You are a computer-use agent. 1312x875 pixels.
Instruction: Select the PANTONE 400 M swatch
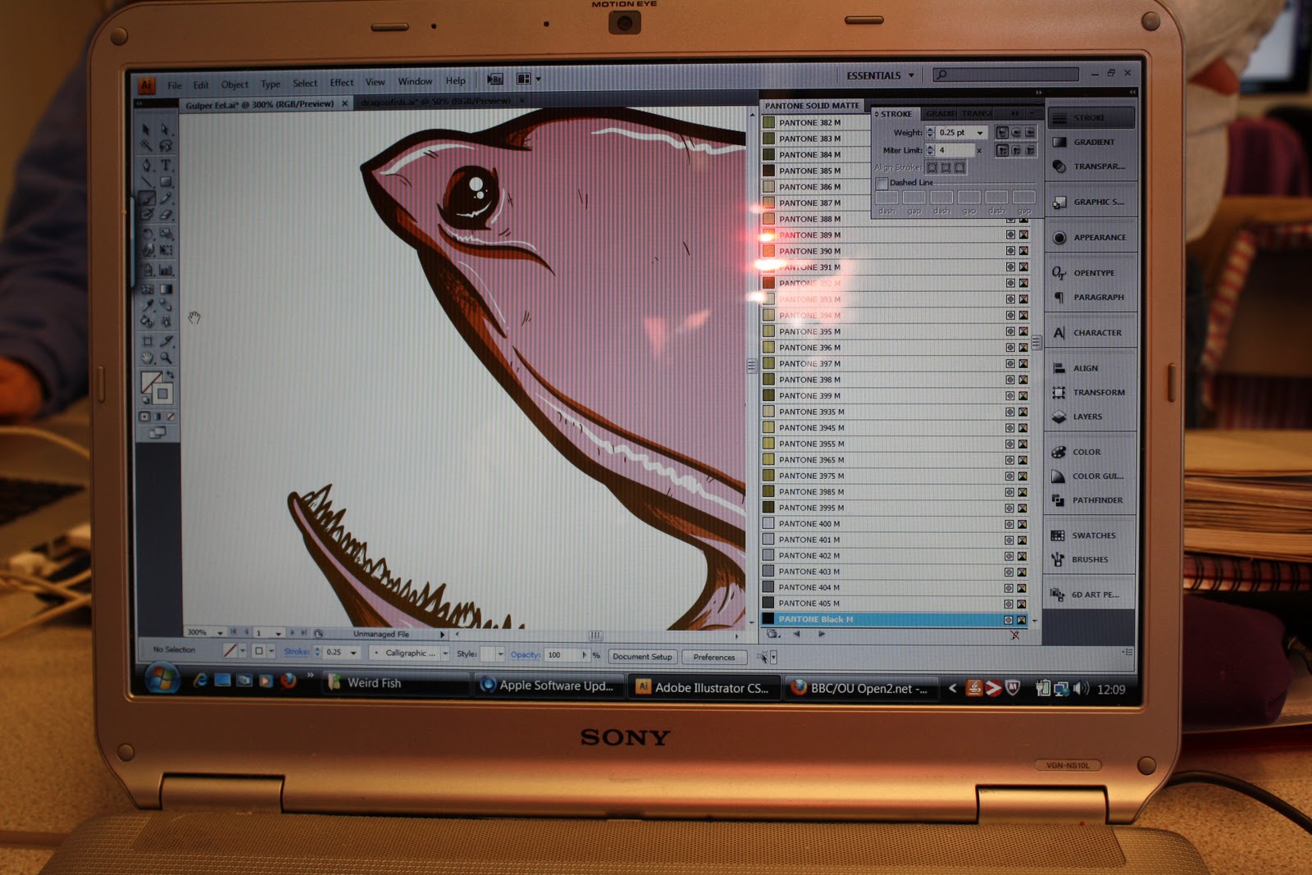(x=894, y=524)
